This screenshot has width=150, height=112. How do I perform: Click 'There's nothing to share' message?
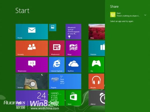pyautogui.click(x=128, y=16)
